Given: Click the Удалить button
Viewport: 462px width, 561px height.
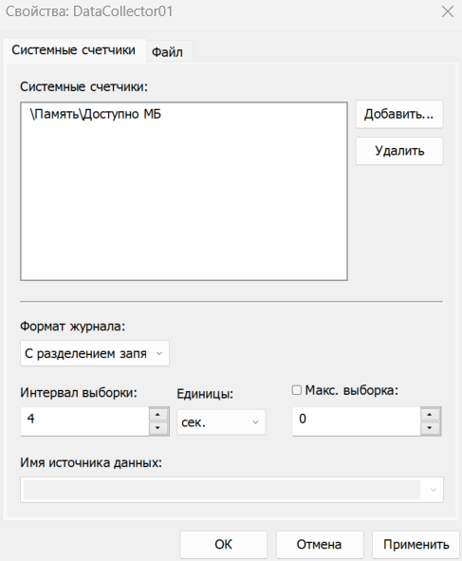Looking at the screenshot, I should (399, 151).
